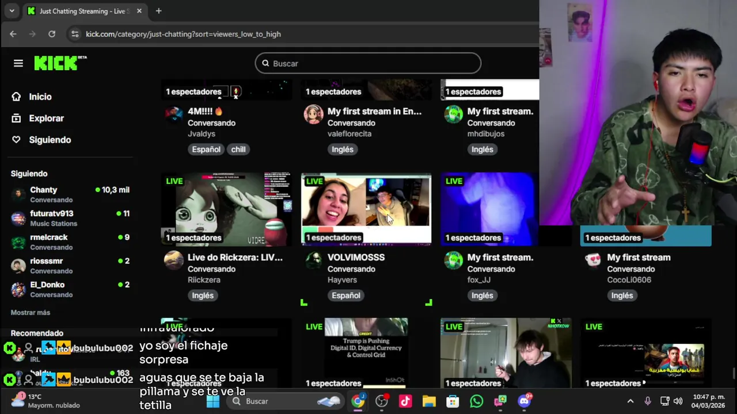Open Windows Start menu
Screen dimensions: 737x414
213,401
